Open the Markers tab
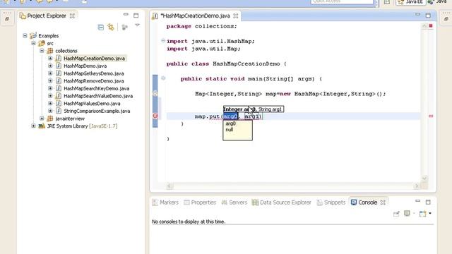 (x=165, y=202)
